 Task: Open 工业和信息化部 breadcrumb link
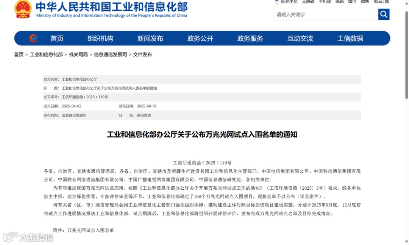pos(46,55)
